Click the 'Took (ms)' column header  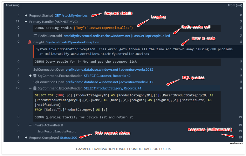coord(12,5)
